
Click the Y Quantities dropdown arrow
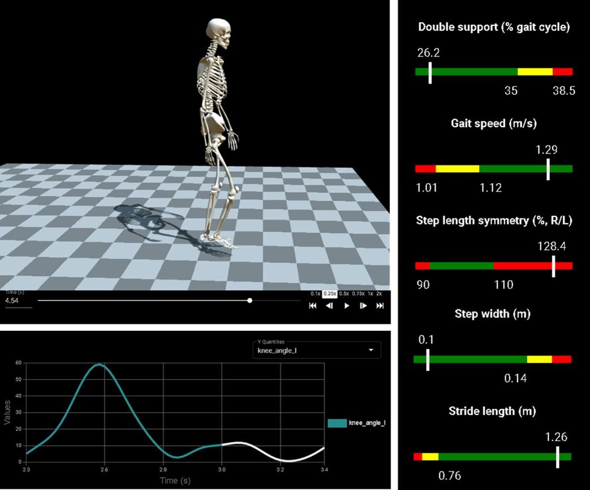[x=371, y=350]
